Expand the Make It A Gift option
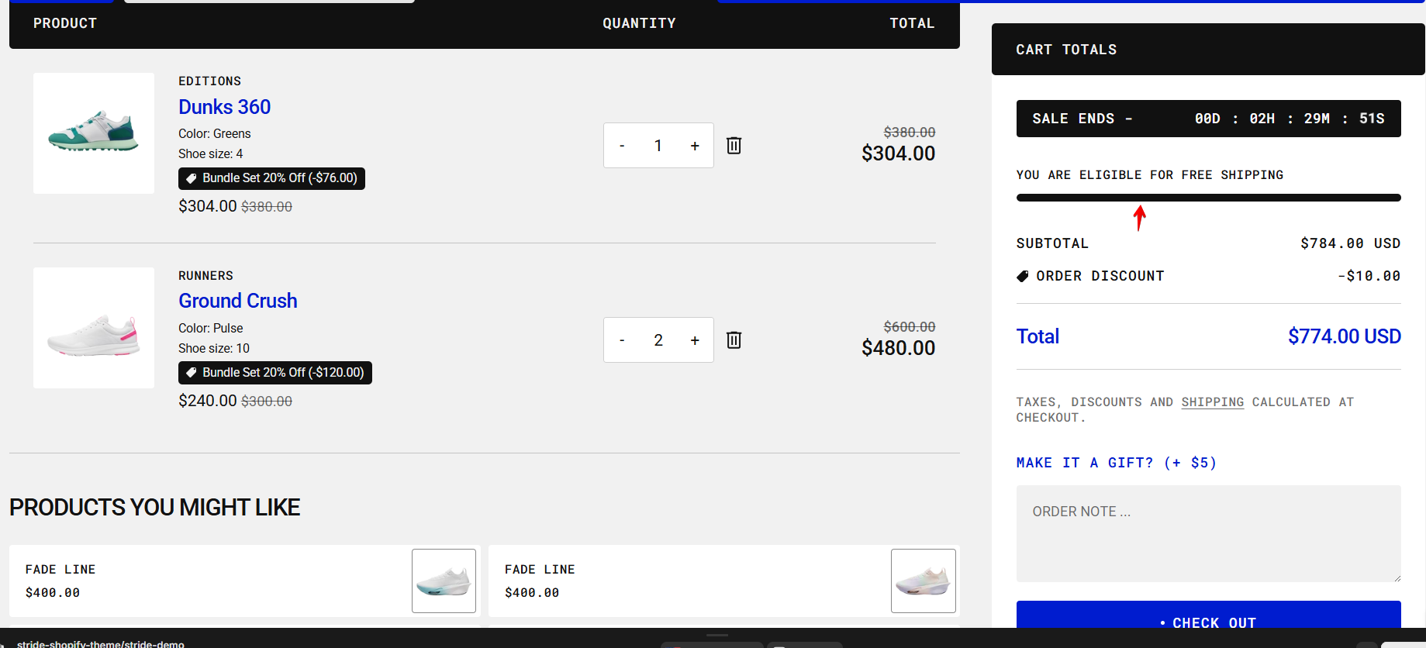 pyautogui.click(x=1116, y=463)
